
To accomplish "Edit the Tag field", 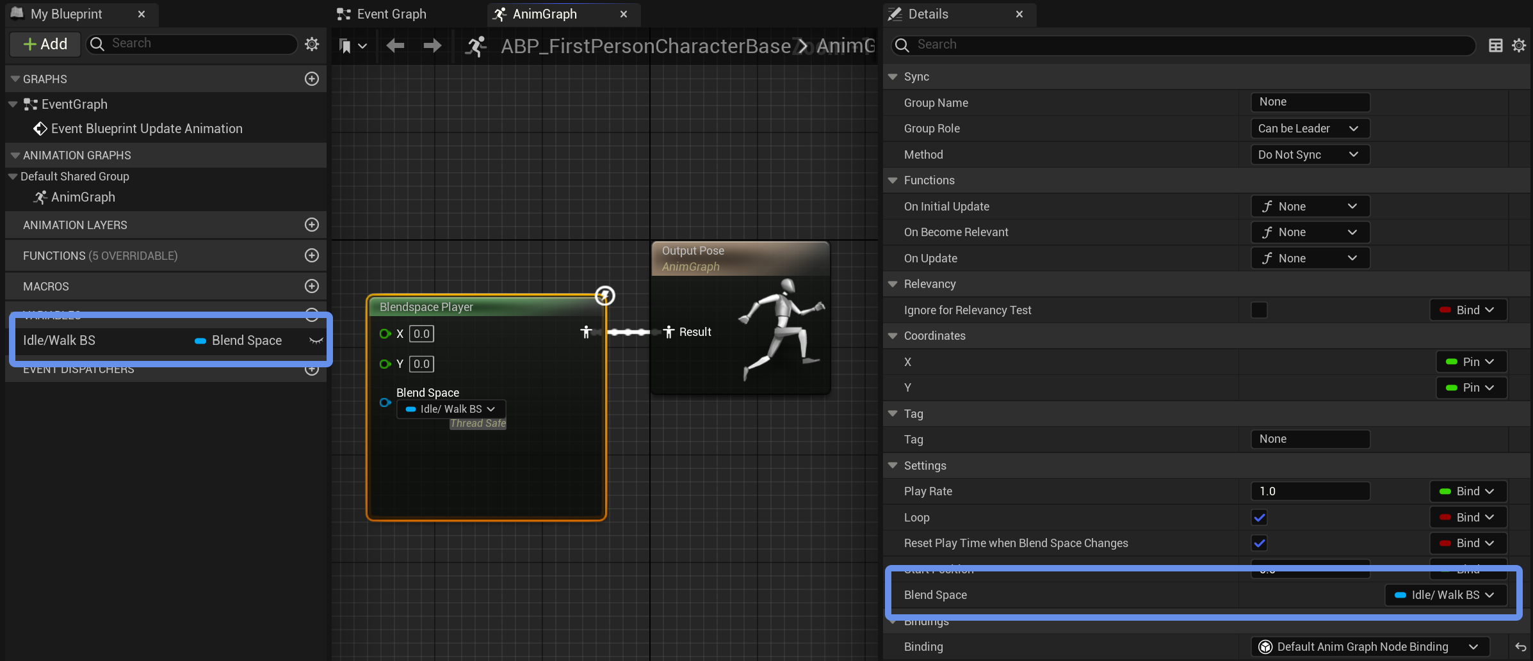I will pos(1310,439).
